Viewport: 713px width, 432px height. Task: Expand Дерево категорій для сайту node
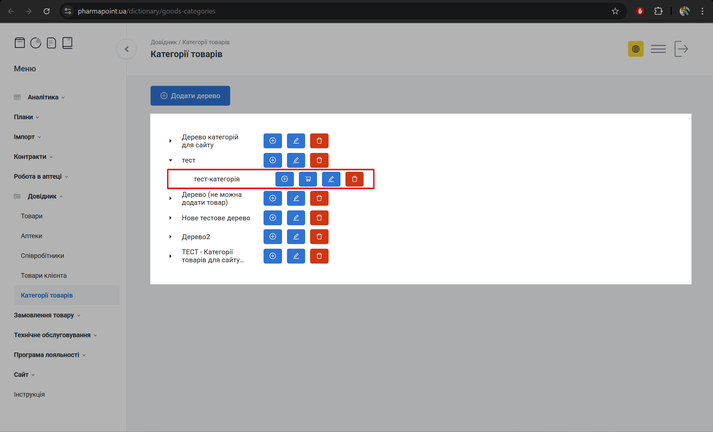170,141
